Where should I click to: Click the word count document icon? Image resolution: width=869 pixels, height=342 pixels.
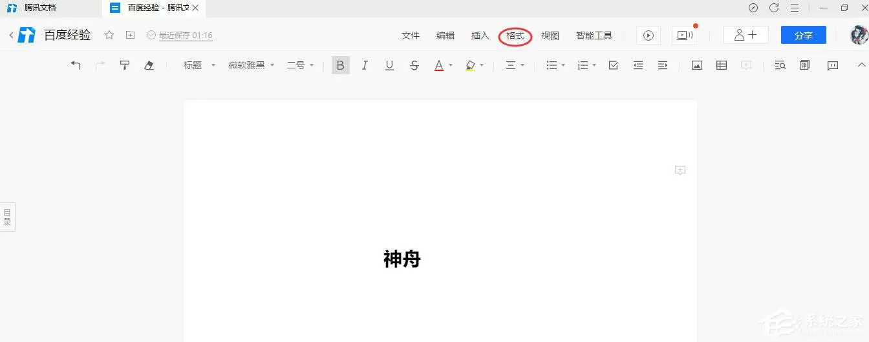tap(804, 65)
